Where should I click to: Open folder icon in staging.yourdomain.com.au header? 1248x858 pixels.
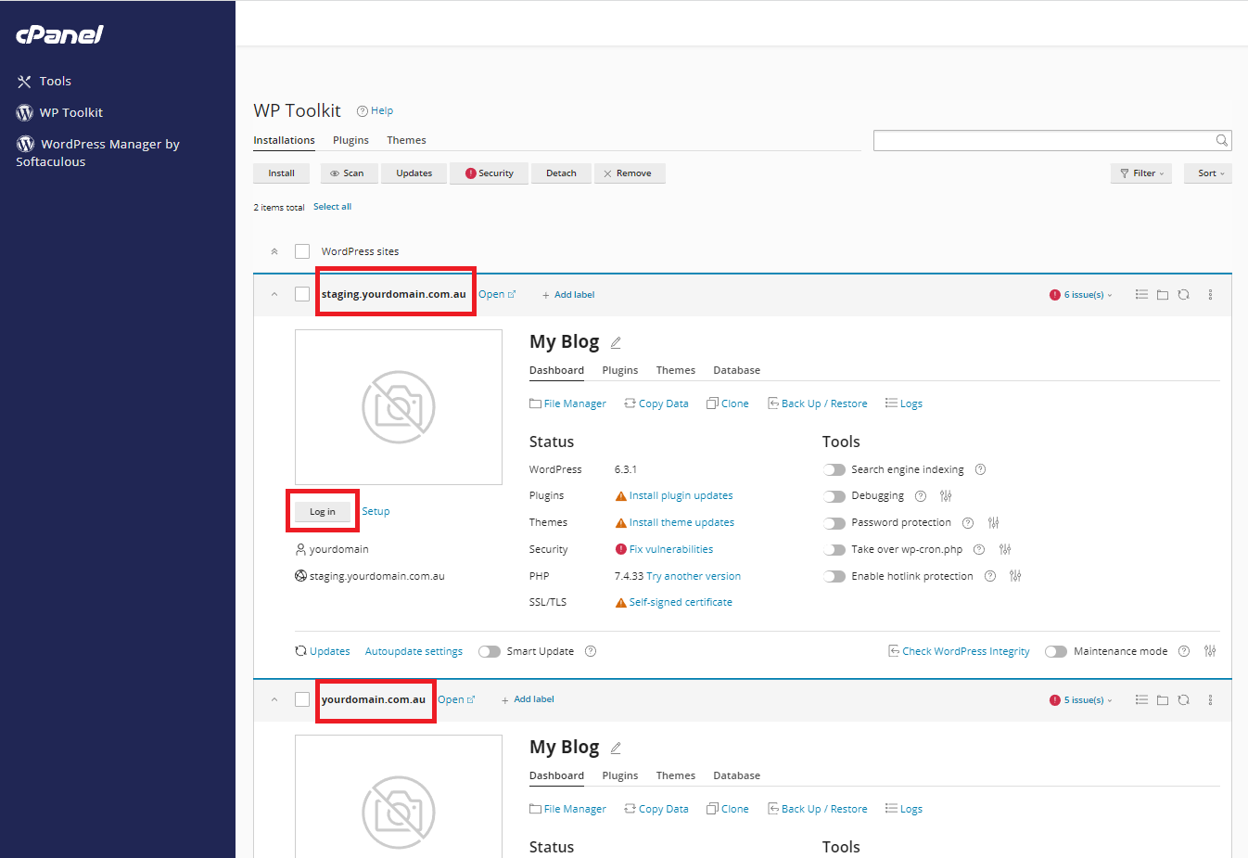(x=1163, y=295)
